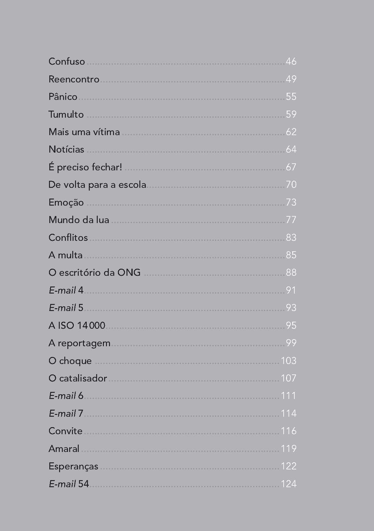Go to "Mundo da lua" chapter
Viewport: 374px width, 531px height.
(x=79, y=220)
